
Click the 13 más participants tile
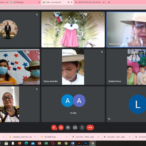coord(73,104)
